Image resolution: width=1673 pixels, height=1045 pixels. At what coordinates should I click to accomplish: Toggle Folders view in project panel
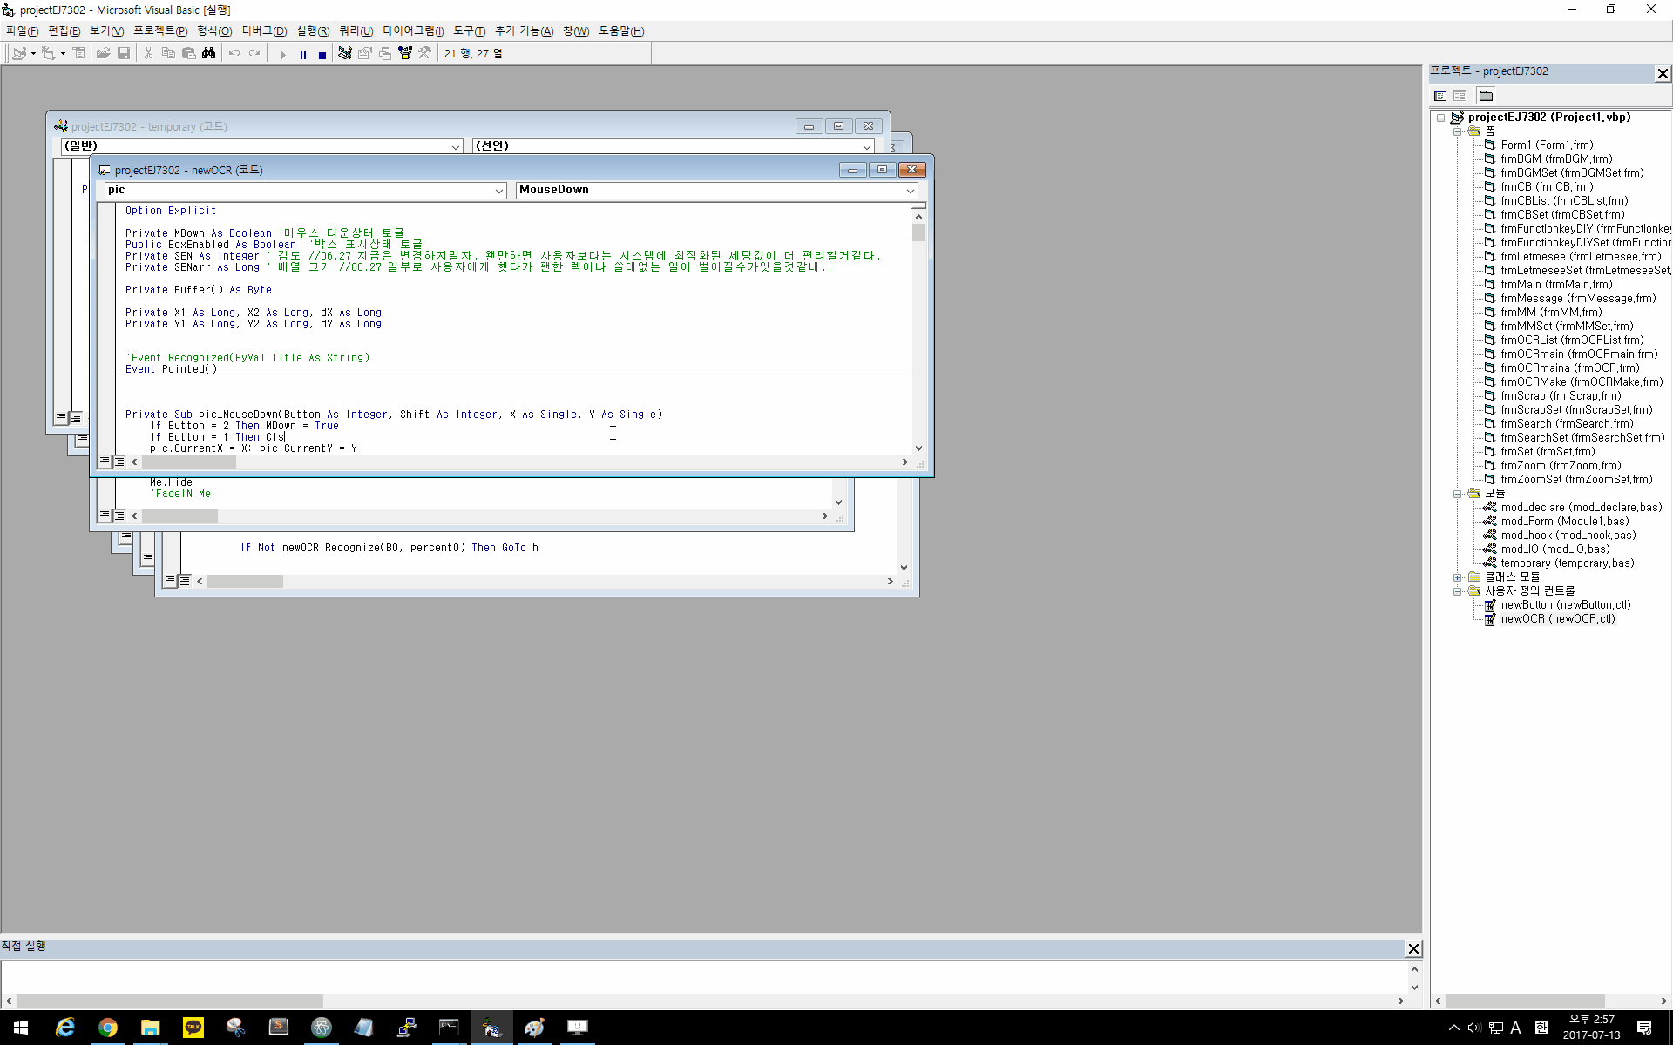click(x=1487, y=96)
